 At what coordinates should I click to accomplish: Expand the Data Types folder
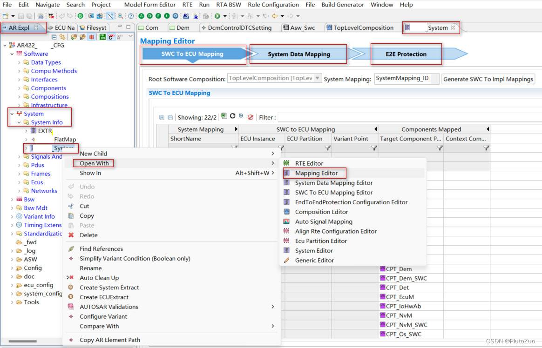(x=19, y=62)
